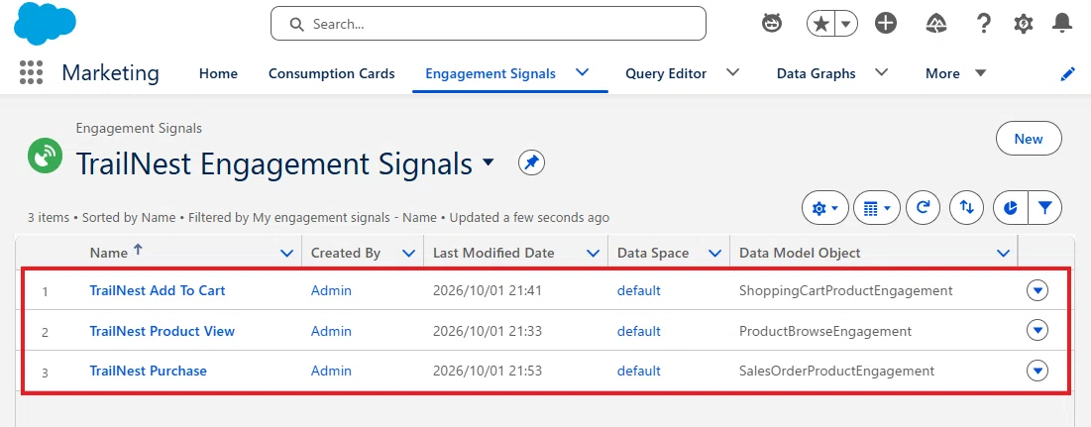Pin the TrailNest Engagement Signals list view
Image resolution: width=1091 pixels, height=427 pixels.
coord(531,163)
